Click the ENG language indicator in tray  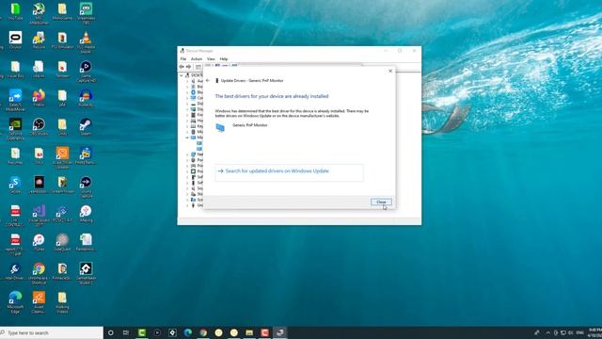click(x=579, y=332)
